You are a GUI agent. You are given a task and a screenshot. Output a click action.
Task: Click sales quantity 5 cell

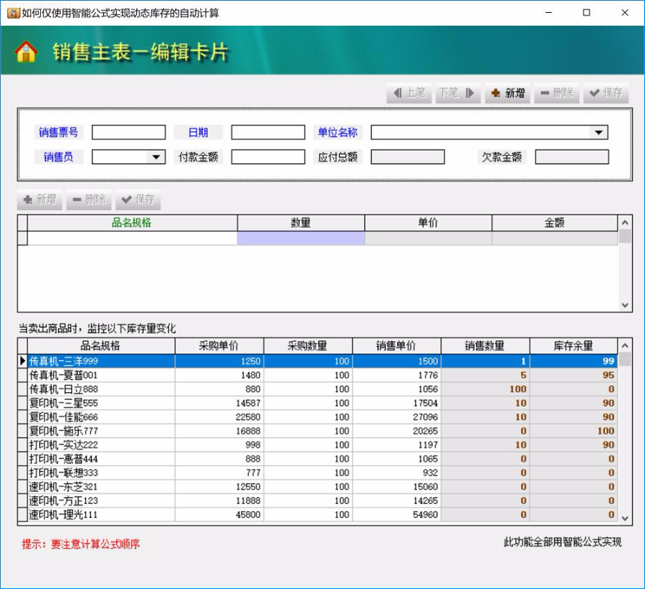[485, 375]
